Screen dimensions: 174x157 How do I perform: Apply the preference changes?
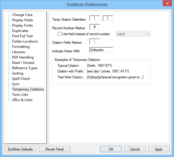(159, 149)
